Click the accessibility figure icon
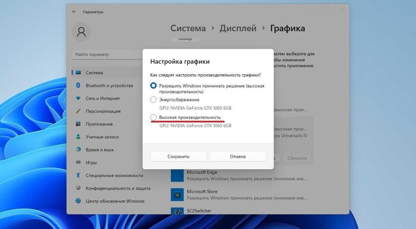 78,175
